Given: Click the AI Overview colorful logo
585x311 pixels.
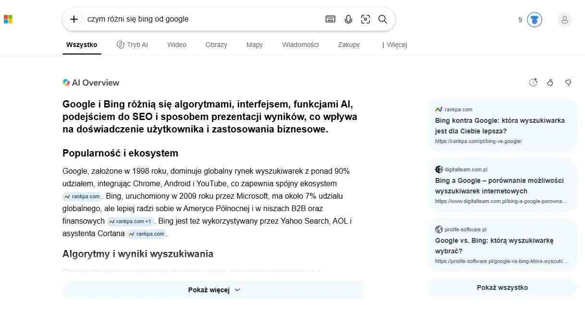Looking at the screenshot, I should click(66, 83).
